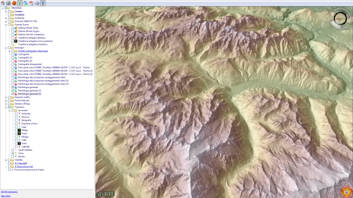Viewport: 353px width, 198px height.
Task: Enable the Cima toponym checkbox
Action: tap(13, 153)
